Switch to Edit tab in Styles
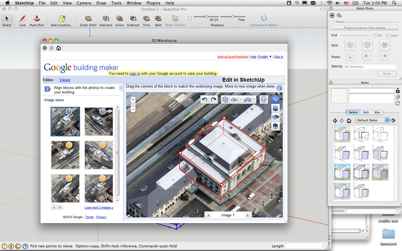 click(366, 112)
